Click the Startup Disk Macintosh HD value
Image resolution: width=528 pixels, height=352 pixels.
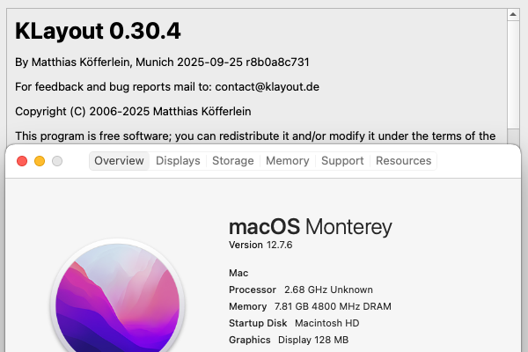coord(330,323)
